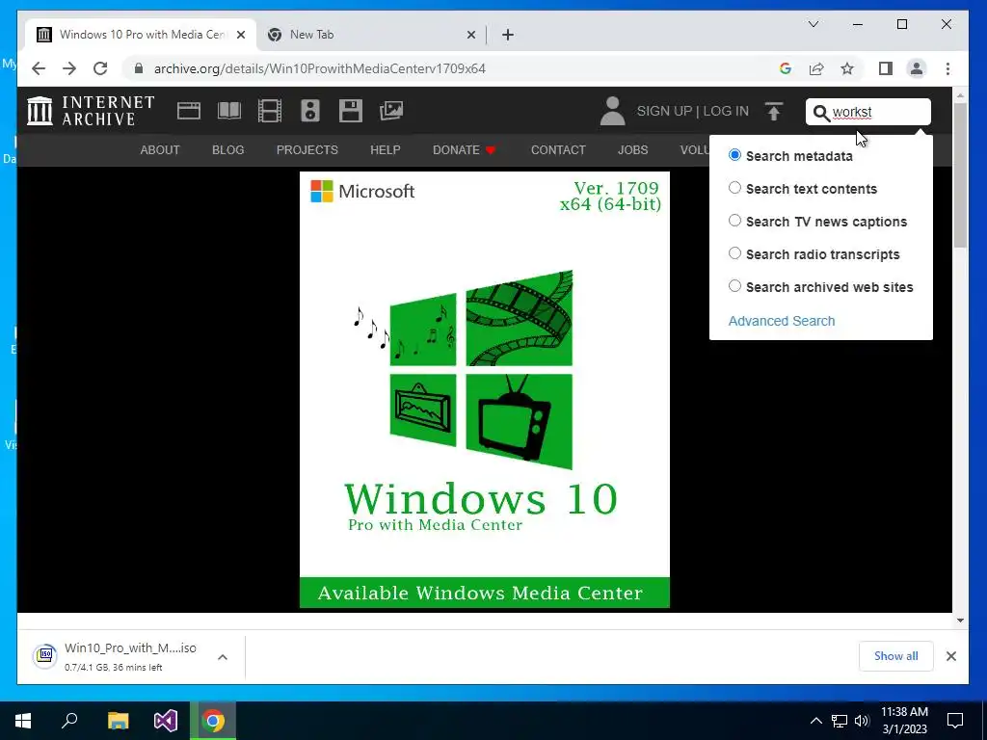
Task: Open a new tab with plus button
Action: click(x=508, y=35)
